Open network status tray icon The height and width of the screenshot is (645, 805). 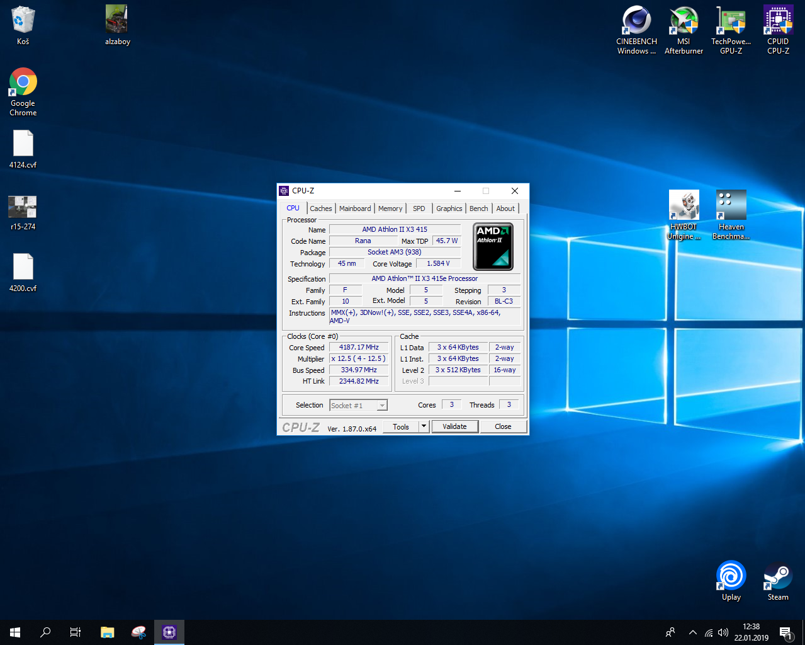pos(709,632)
